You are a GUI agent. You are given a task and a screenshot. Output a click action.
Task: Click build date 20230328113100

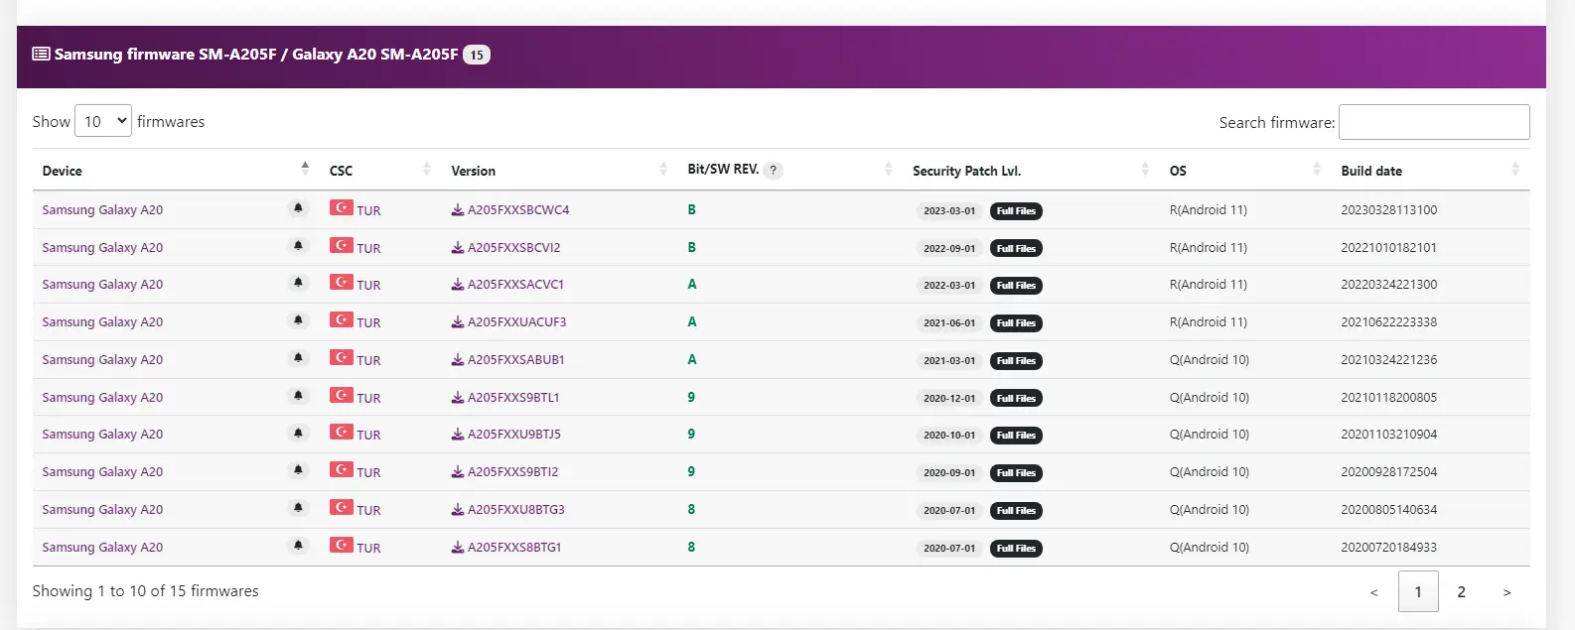point(1389,210)
